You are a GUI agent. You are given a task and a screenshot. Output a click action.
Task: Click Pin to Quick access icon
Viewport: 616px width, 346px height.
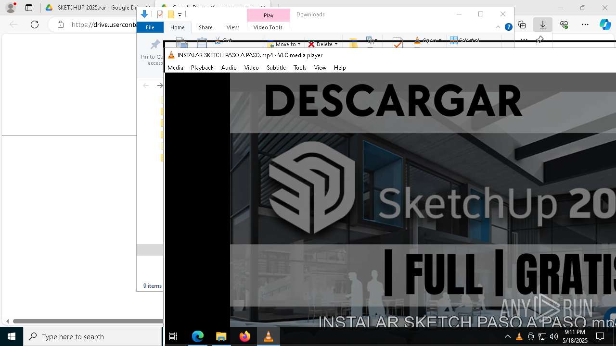point(155,52)
